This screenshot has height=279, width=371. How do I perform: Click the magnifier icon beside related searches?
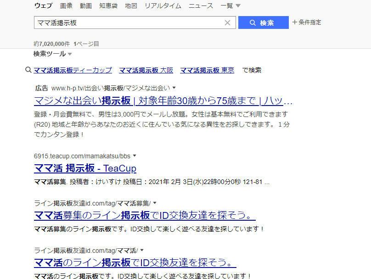point(28,70)
